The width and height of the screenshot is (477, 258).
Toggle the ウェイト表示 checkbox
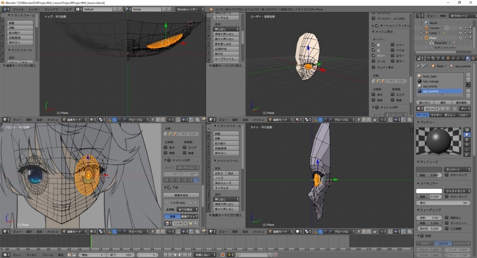click(x=373, y=67)
